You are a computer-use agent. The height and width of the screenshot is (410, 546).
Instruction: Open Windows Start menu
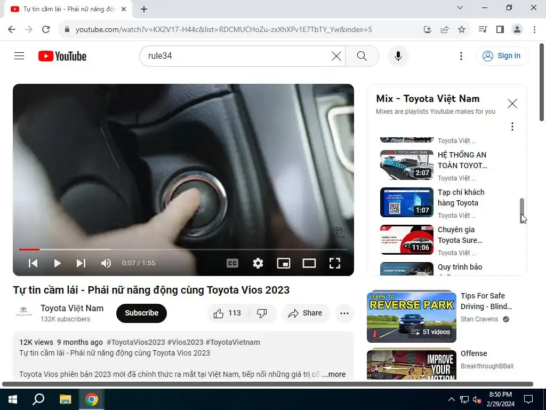coord(13,399)
